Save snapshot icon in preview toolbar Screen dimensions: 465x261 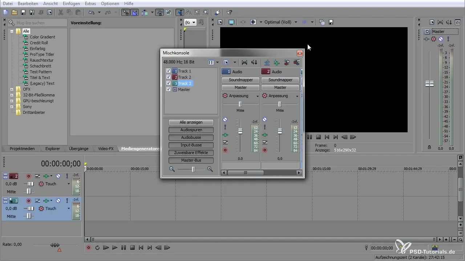(331, 22)
